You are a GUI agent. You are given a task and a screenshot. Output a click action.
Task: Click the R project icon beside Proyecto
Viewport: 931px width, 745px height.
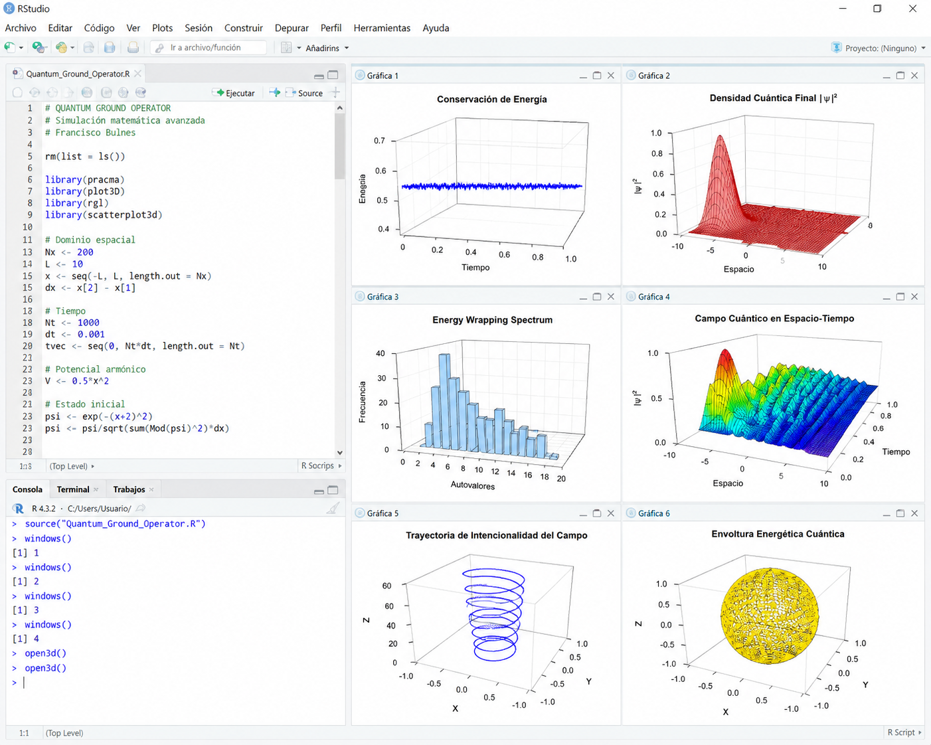(836, 48)
